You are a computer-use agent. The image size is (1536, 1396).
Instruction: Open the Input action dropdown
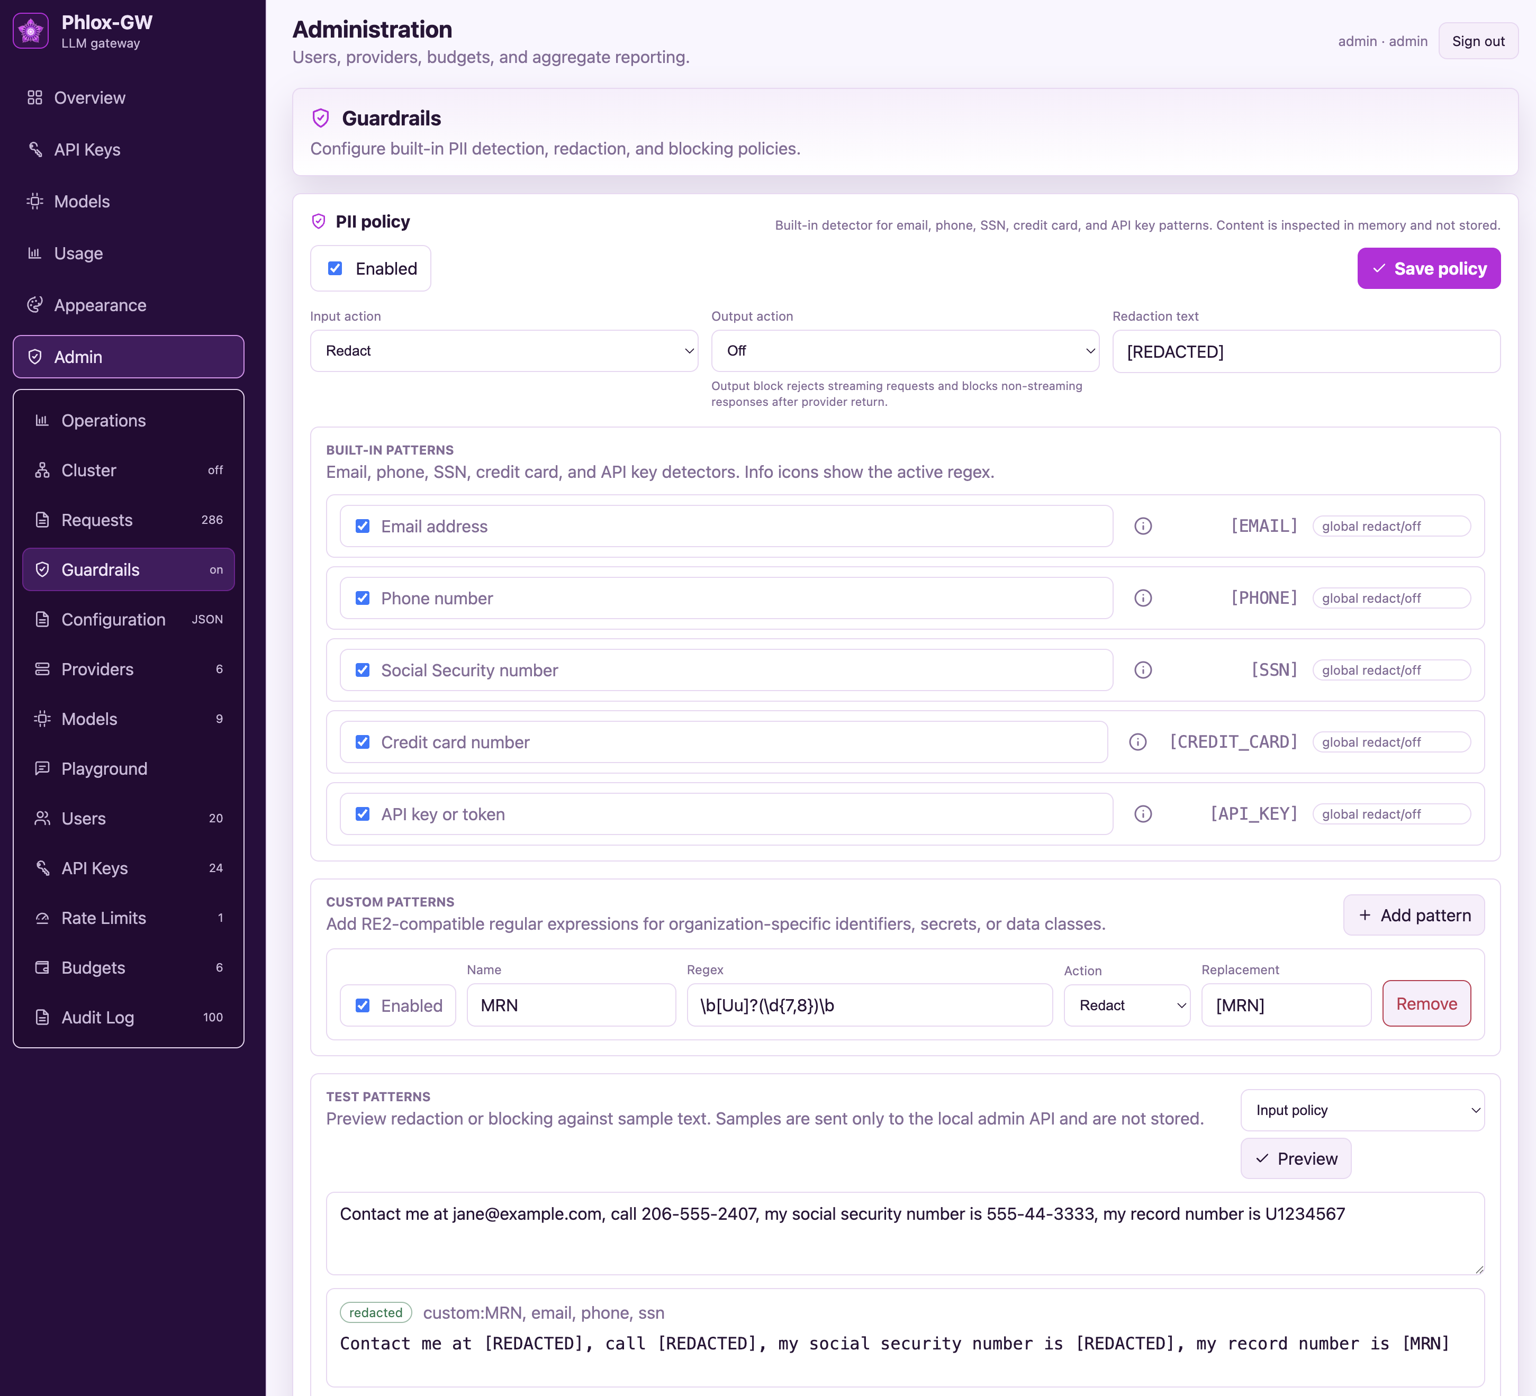click(x=503, y=350)
